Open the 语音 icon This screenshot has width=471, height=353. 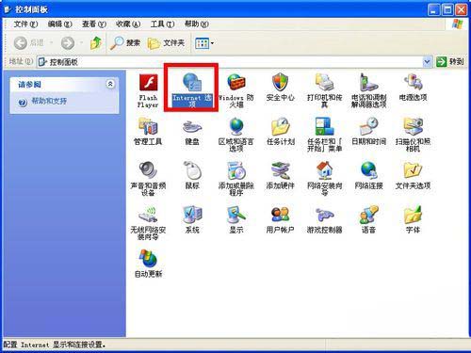coord(368,215)
